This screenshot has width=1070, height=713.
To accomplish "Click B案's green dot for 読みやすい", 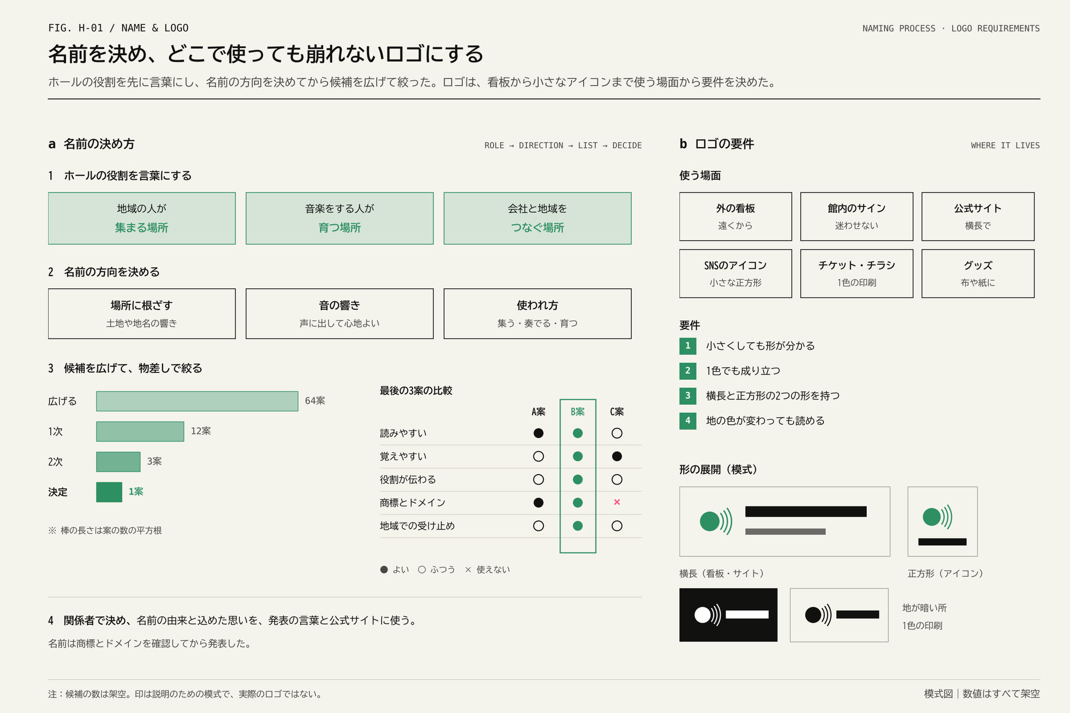I will point(578,433).
